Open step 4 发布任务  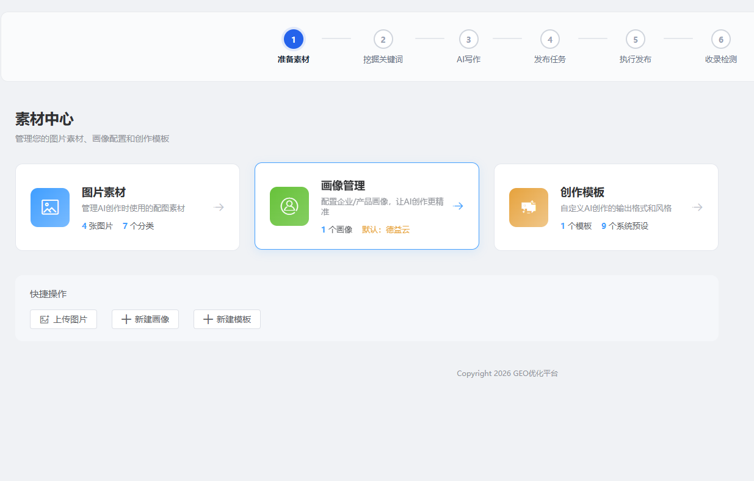pos(549,38)
